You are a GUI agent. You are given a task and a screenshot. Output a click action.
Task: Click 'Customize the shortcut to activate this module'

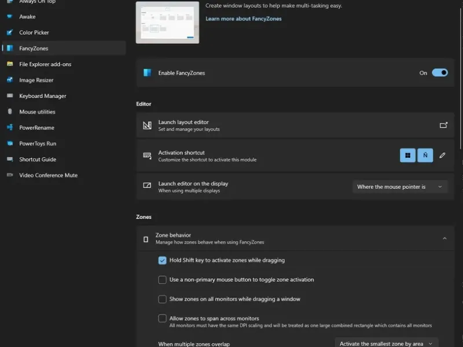click(207, 160)
